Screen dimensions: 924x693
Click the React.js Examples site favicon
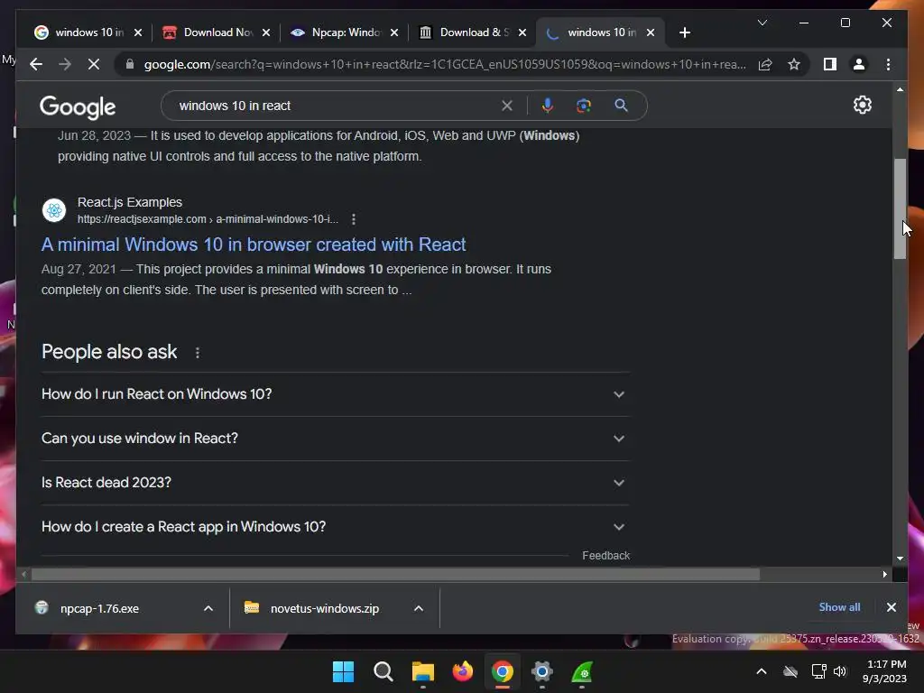click(54, 209)
